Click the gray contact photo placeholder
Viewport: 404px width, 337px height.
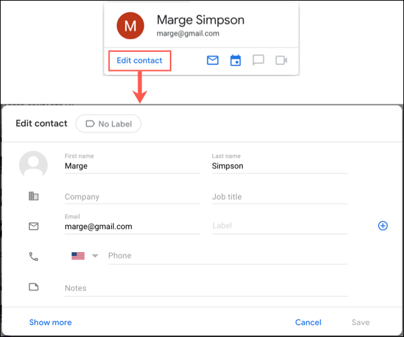click(33, 164)
